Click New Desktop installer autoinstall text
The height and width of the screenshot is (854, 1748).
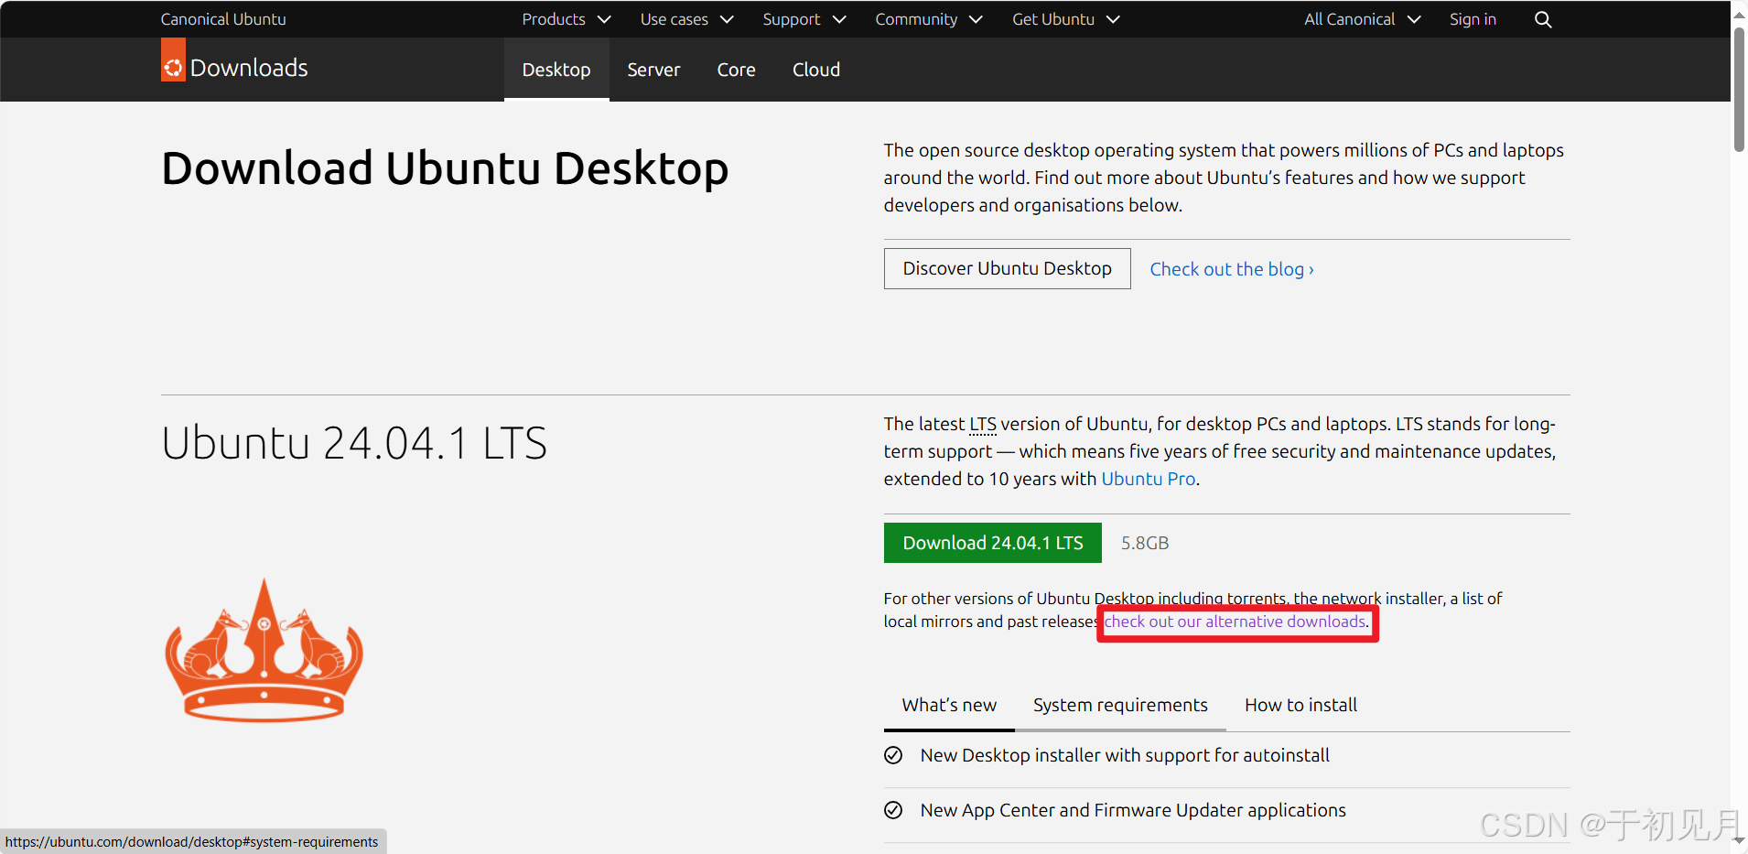click(1125, 755)
